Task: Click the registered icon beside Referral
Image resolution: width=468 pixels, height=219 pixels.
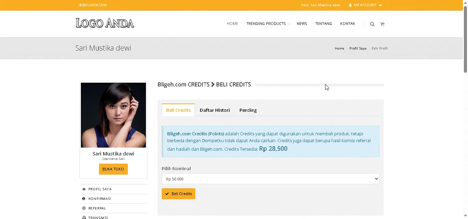Action: pos(84,208)
